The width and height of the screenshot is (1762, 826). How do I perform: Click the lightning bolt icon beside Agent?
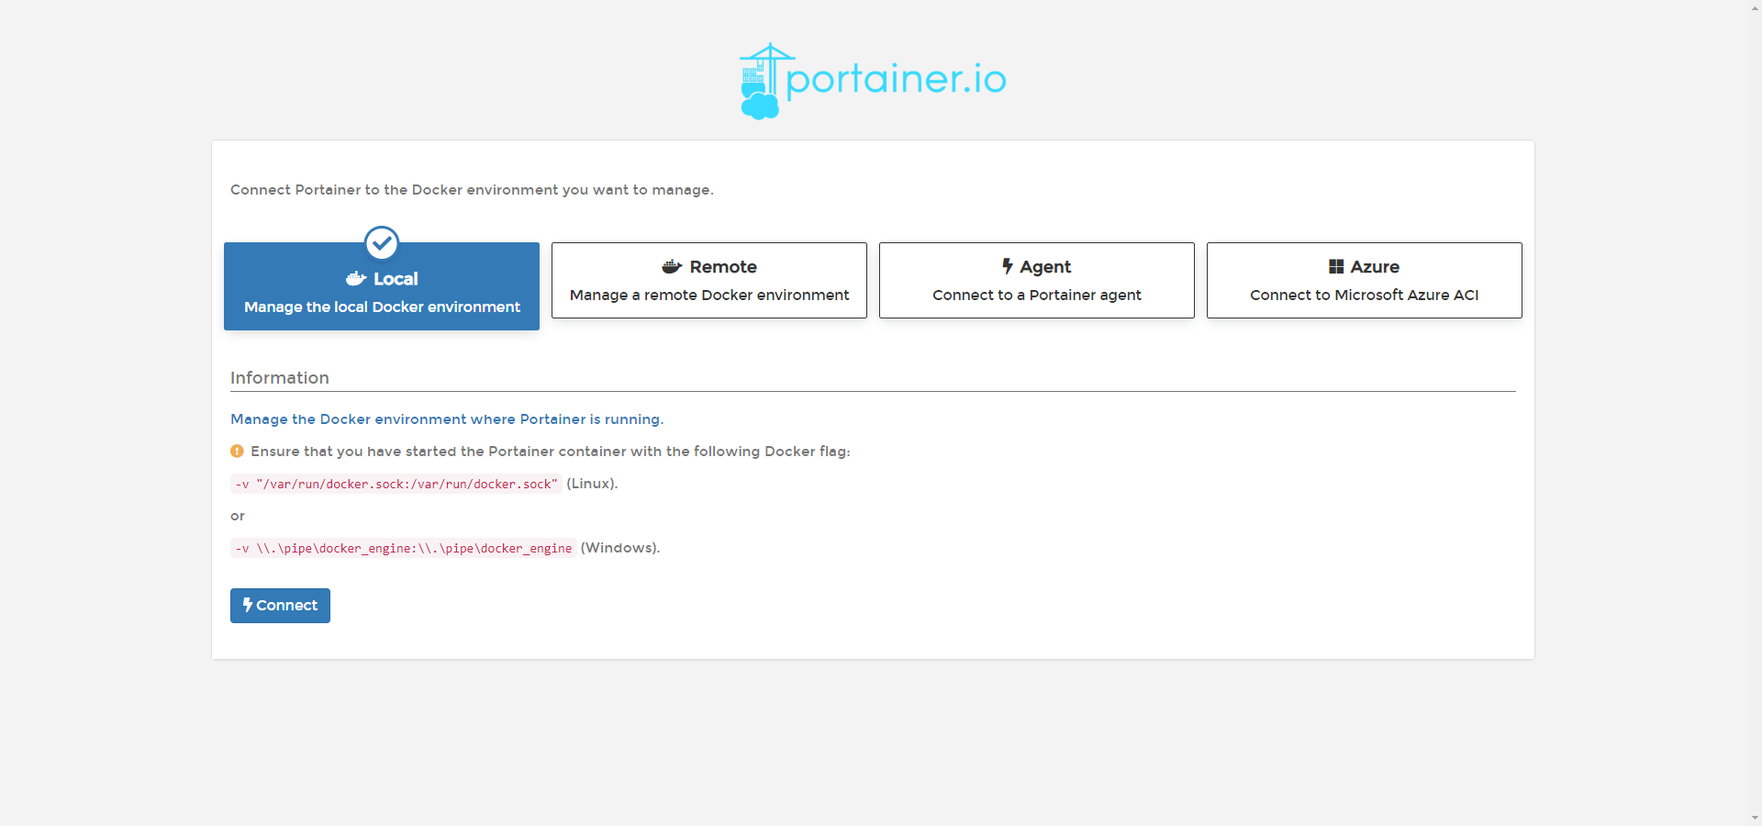pos(1008,266)
